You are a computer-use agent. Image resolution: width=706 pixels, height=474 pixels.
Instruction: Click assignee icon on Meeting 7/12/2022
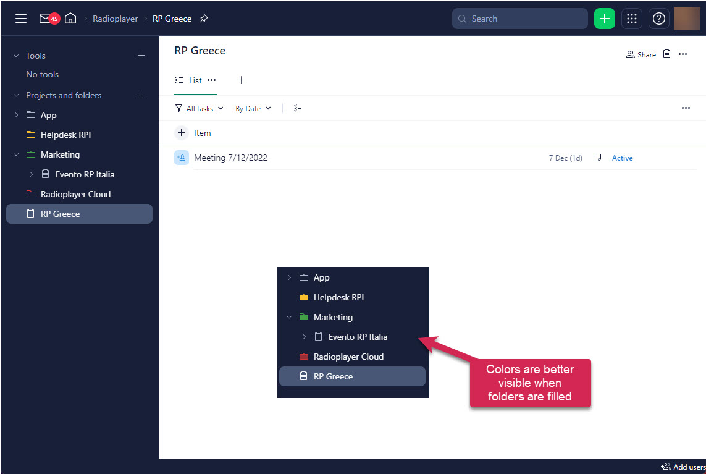point(181,158)
